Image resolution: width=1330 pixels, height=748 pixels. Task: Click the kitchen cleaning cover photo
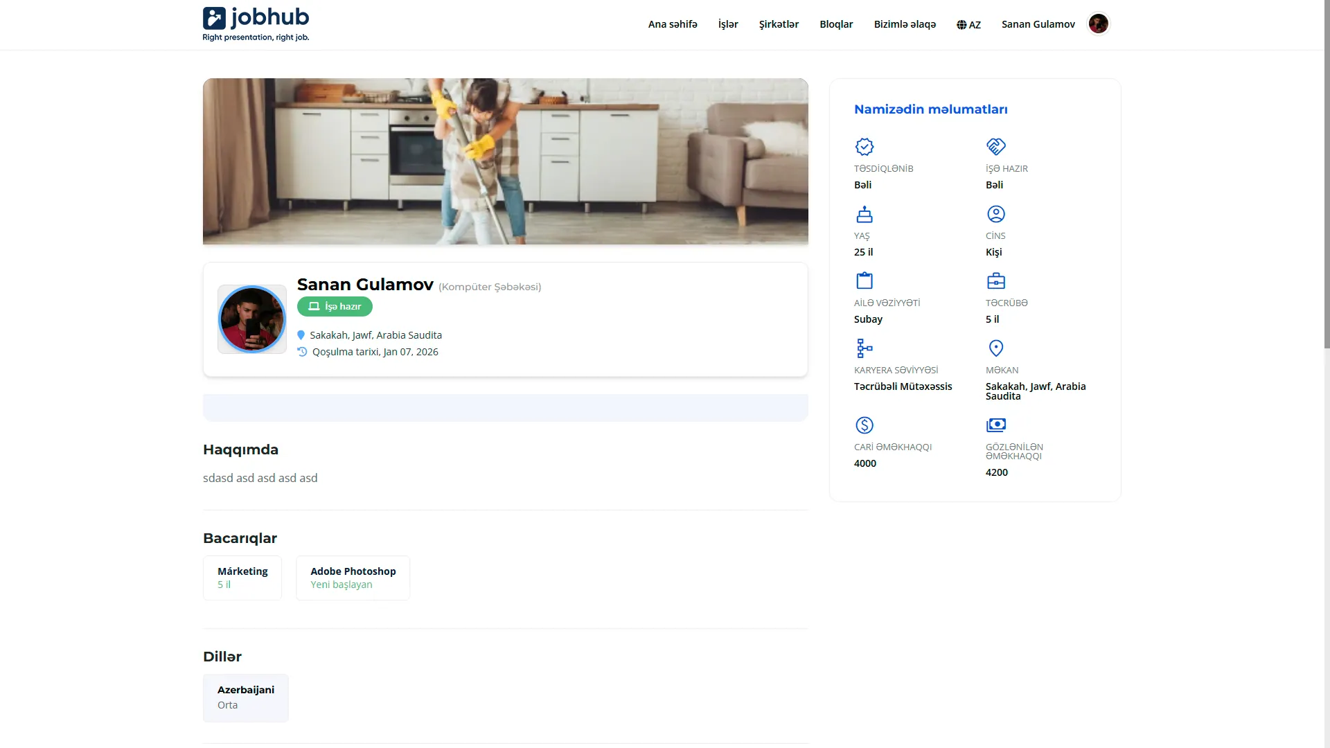(506, 161)
